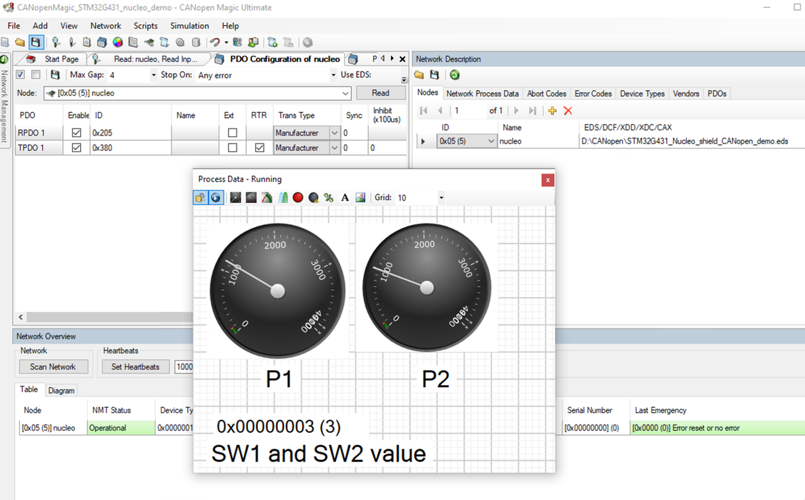Uncheck the Enable box for TPDO 1
The height and width of the screenshot is (500, 805).
coord(75,147)
